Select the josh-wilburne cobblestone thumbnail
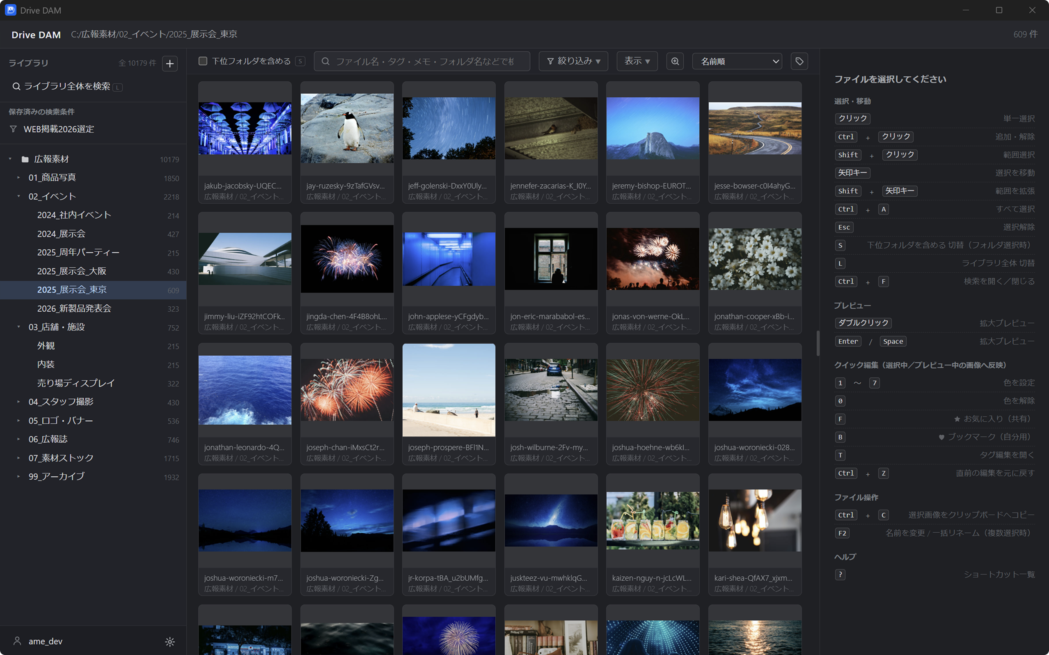This screenshot has width=1049, height=655. [x=551, y=390]
